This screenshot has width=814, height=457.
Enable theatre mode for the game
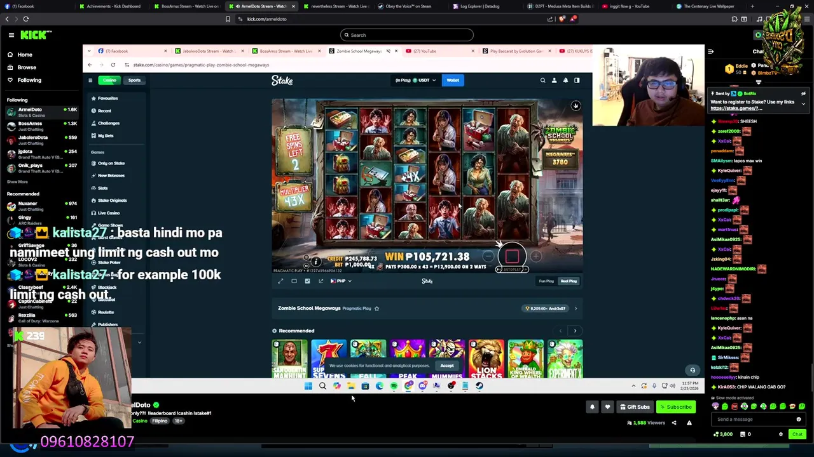pos(294,281)
